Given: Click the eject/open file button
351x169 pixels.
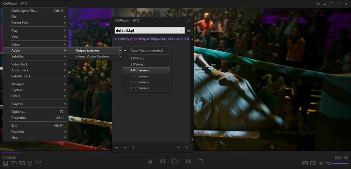Looking at the screenshot, I should pos(151,161).
